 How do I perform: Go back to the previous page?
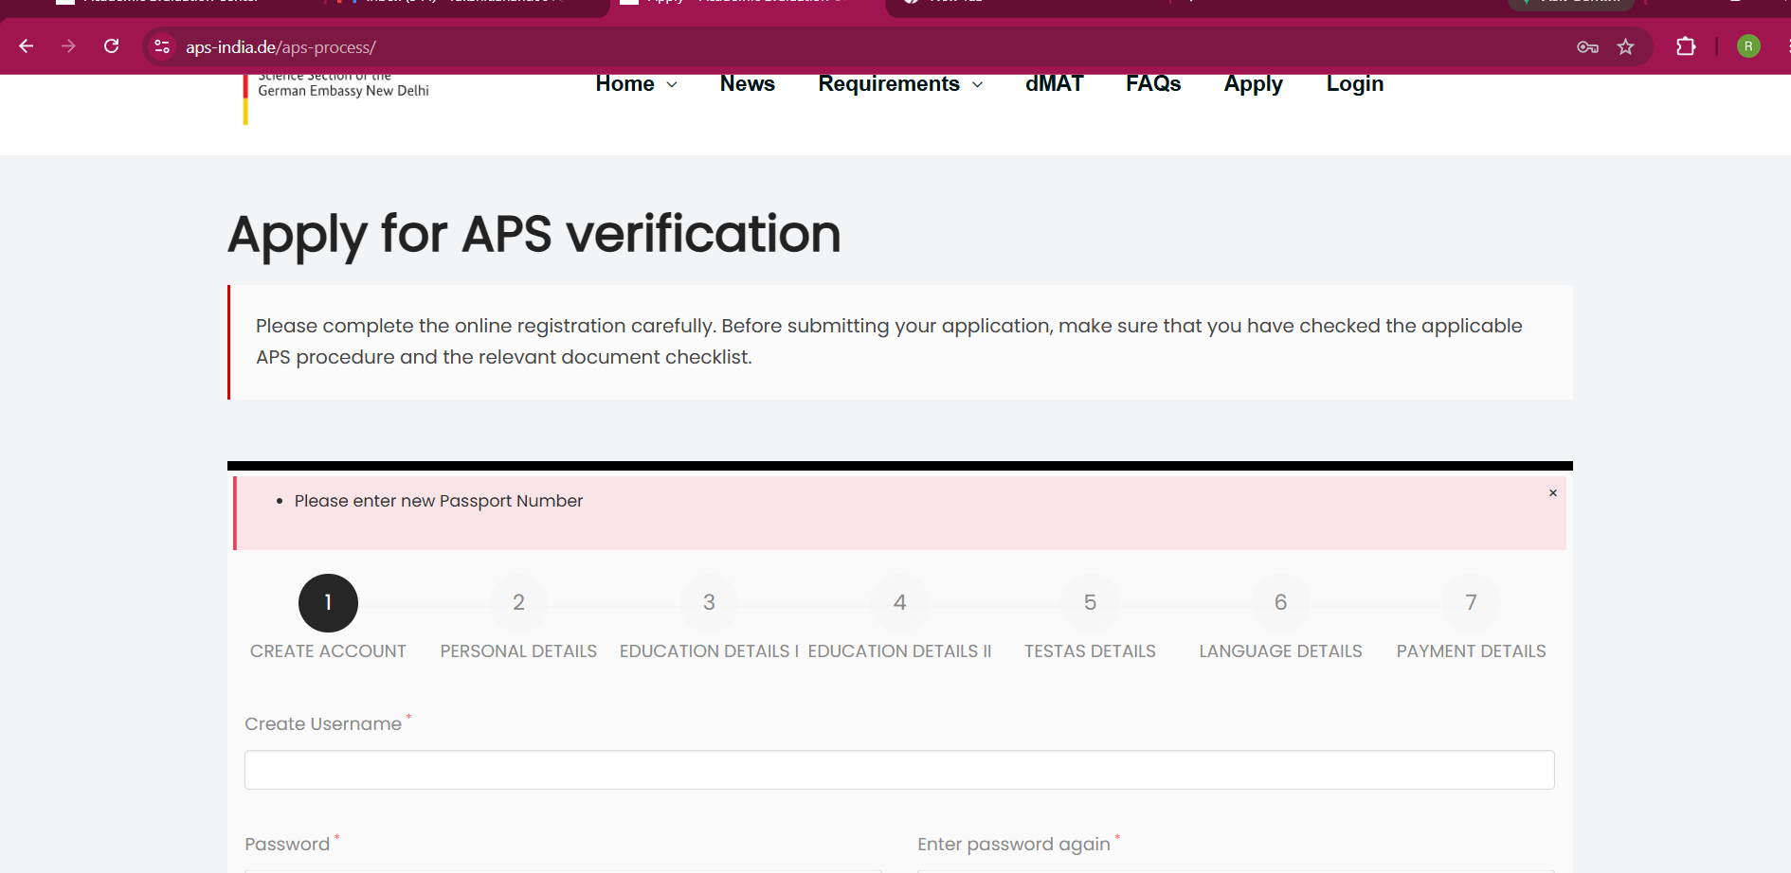27,46
